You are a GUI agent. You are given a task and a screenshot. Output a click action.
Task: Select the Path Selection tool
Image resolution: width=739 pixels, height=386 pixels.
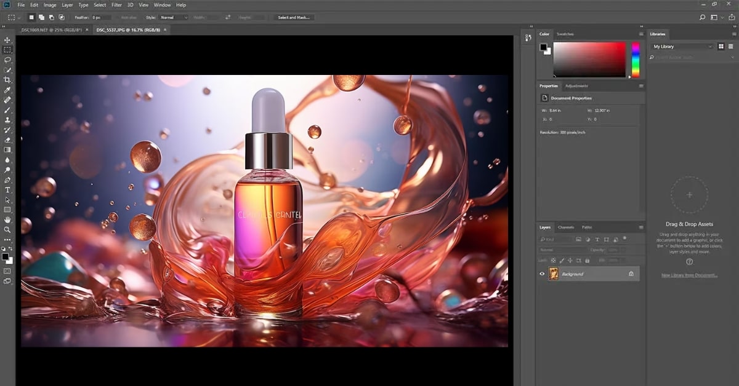click(x=7, y=200)
